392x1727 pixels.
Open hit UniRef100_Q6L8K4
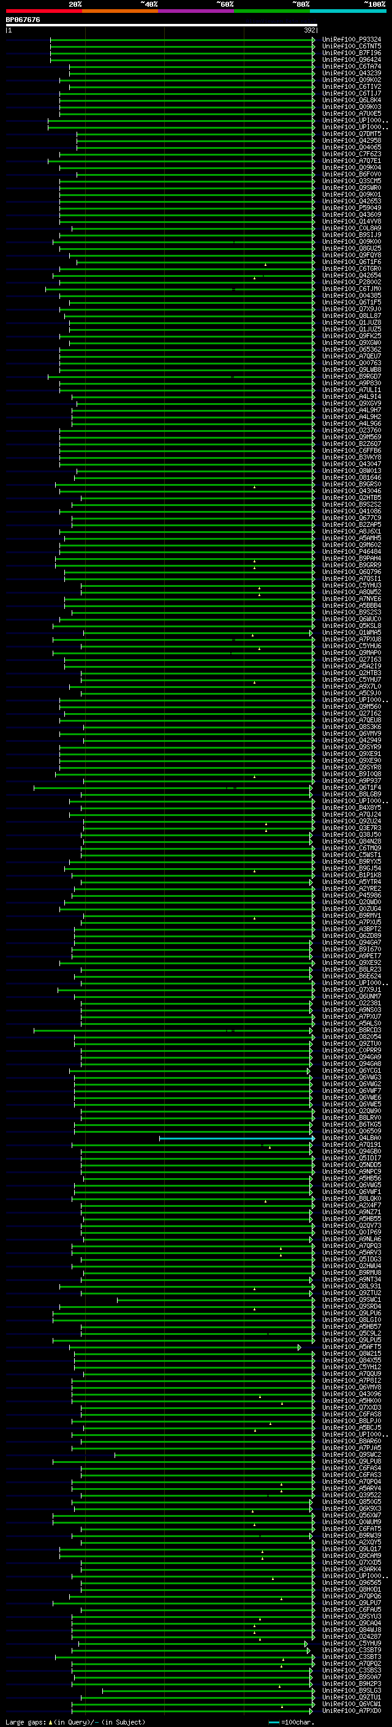351,100
